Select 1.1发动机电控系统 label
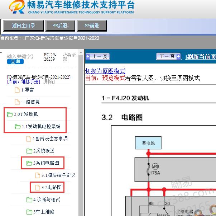Image resolution: width=216 pixels, height=216 pixels. [x=41, y=126]
